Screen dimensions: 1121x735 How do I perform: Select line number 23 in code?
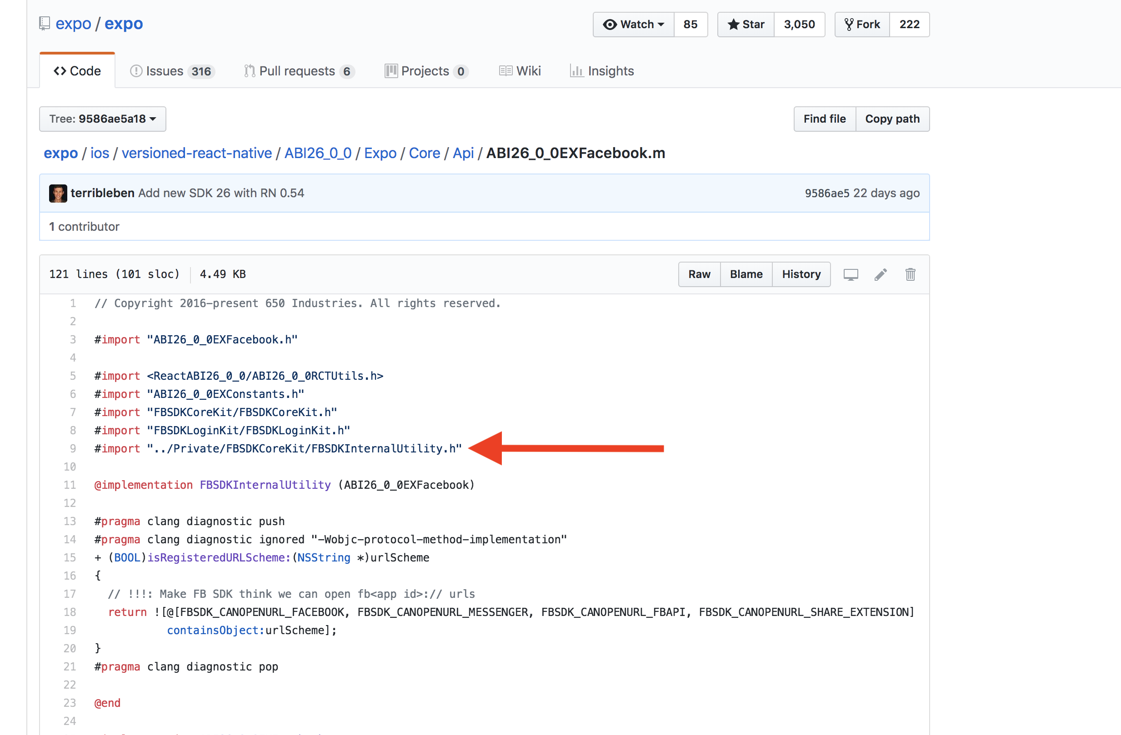click(x=70, y=703)
